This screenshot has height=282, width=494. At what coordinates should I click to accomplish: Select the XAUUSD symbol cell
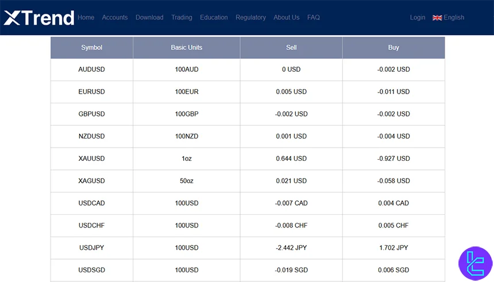[x=92, y=159]
